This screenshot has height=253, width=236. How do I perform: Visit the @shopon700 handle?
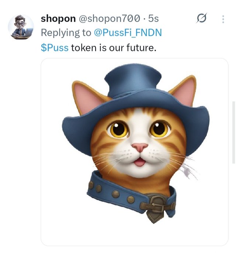110,18
